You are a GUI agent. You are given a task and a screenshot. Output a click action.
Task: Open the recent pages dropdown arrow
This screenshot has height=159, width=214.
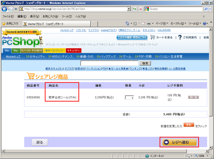click(16, 9)
